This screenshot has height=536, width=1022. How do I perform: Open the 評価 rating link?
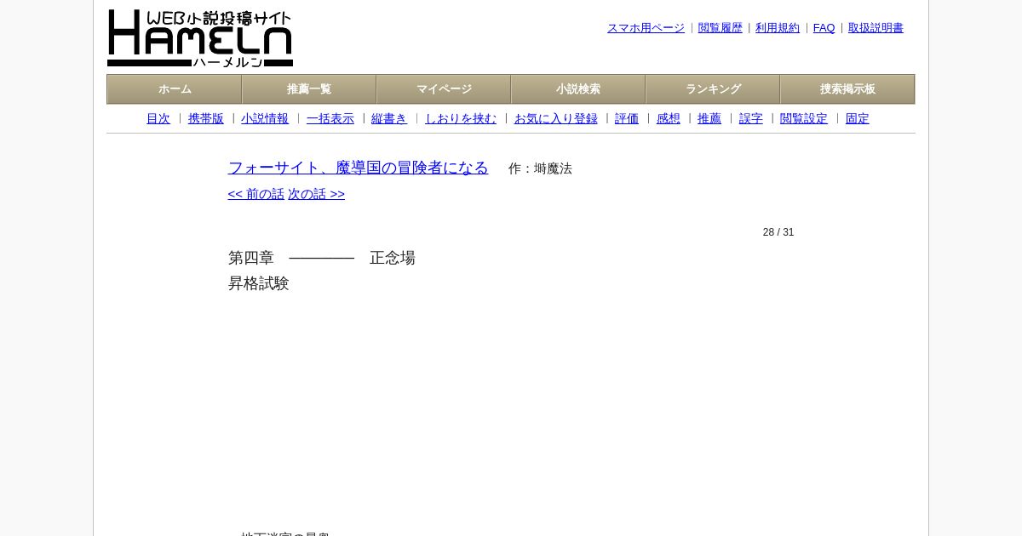coord(627,119)
